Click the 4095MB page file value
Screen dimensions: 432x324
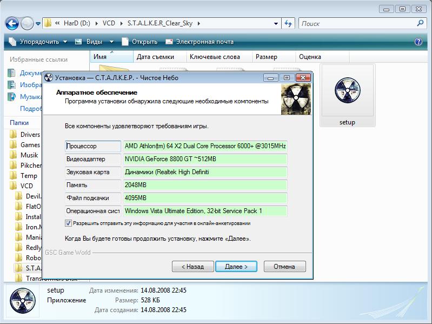[x=205, y=198]
